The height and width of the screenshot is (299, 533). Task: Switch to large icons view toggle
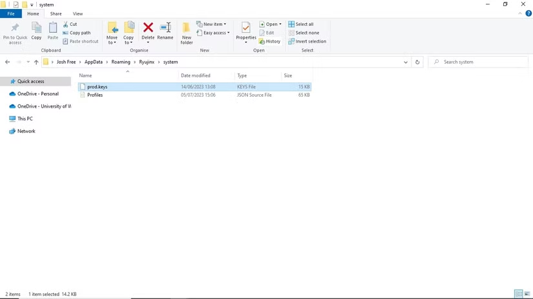[x=527, y=294]
